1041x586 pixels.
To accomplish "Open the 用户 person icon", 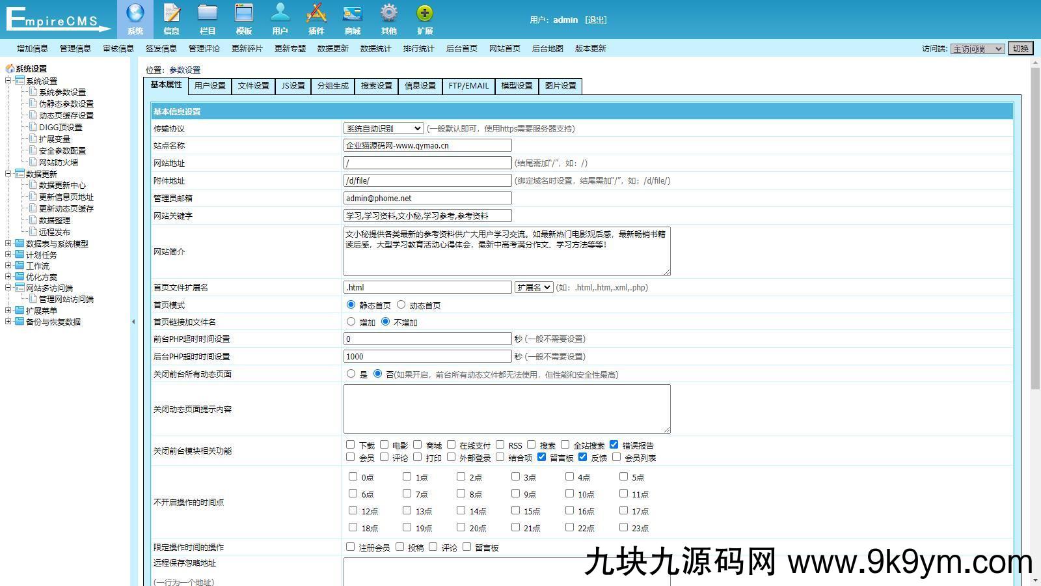I will coord(280,14).
